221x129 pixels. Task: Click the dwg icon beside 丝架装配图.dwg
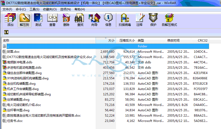5,100
